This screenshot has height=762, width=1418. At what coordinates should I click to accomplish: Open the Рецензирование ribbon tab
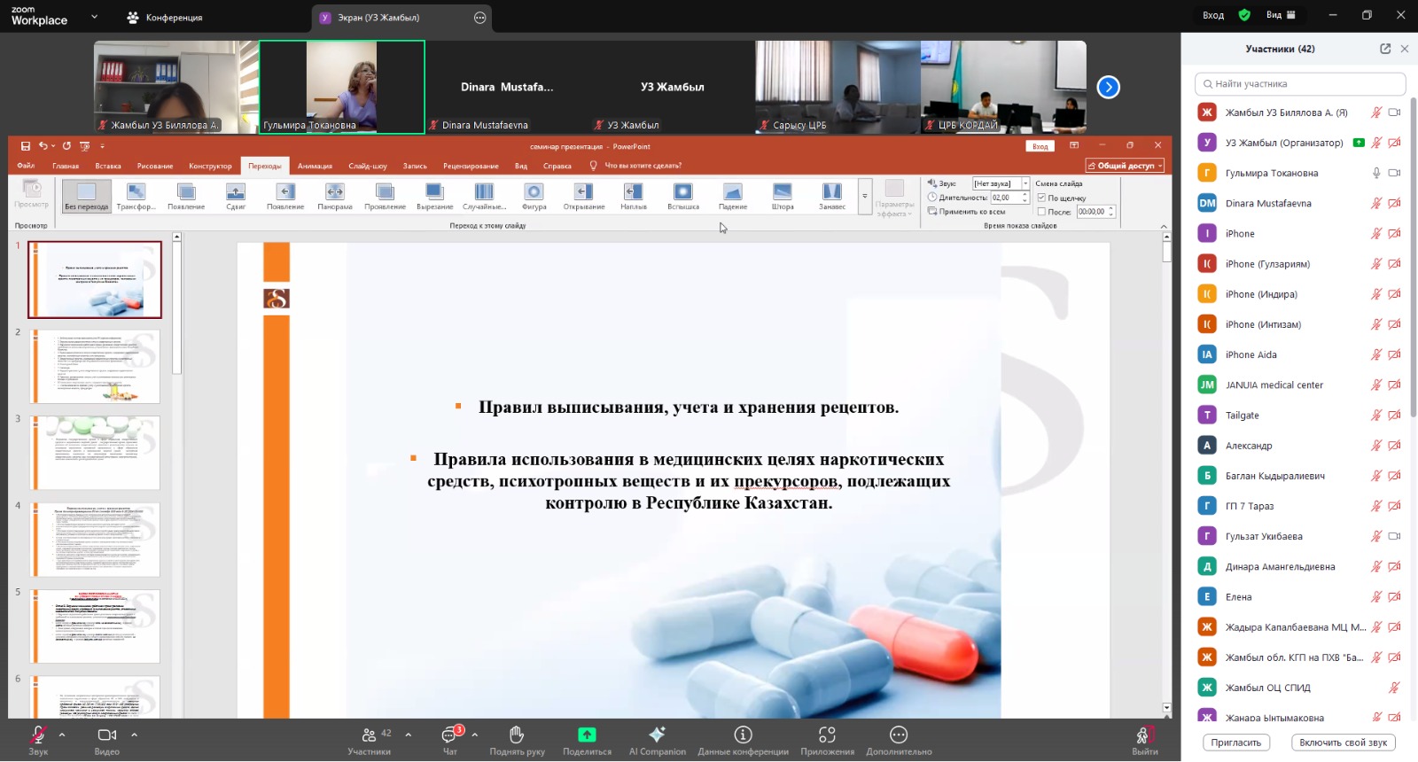tap(471, 166)
